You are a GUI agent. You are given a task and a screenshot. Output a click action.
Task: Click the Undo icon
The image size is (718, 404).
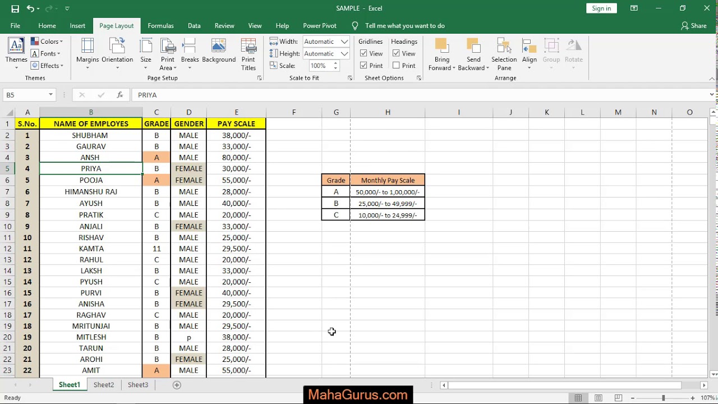tap(30, 8)
